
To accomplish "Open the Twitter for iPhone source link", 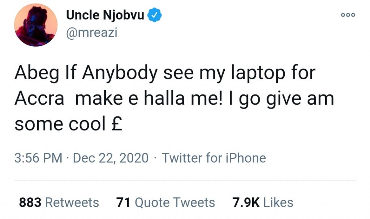I will pos(214,158).
